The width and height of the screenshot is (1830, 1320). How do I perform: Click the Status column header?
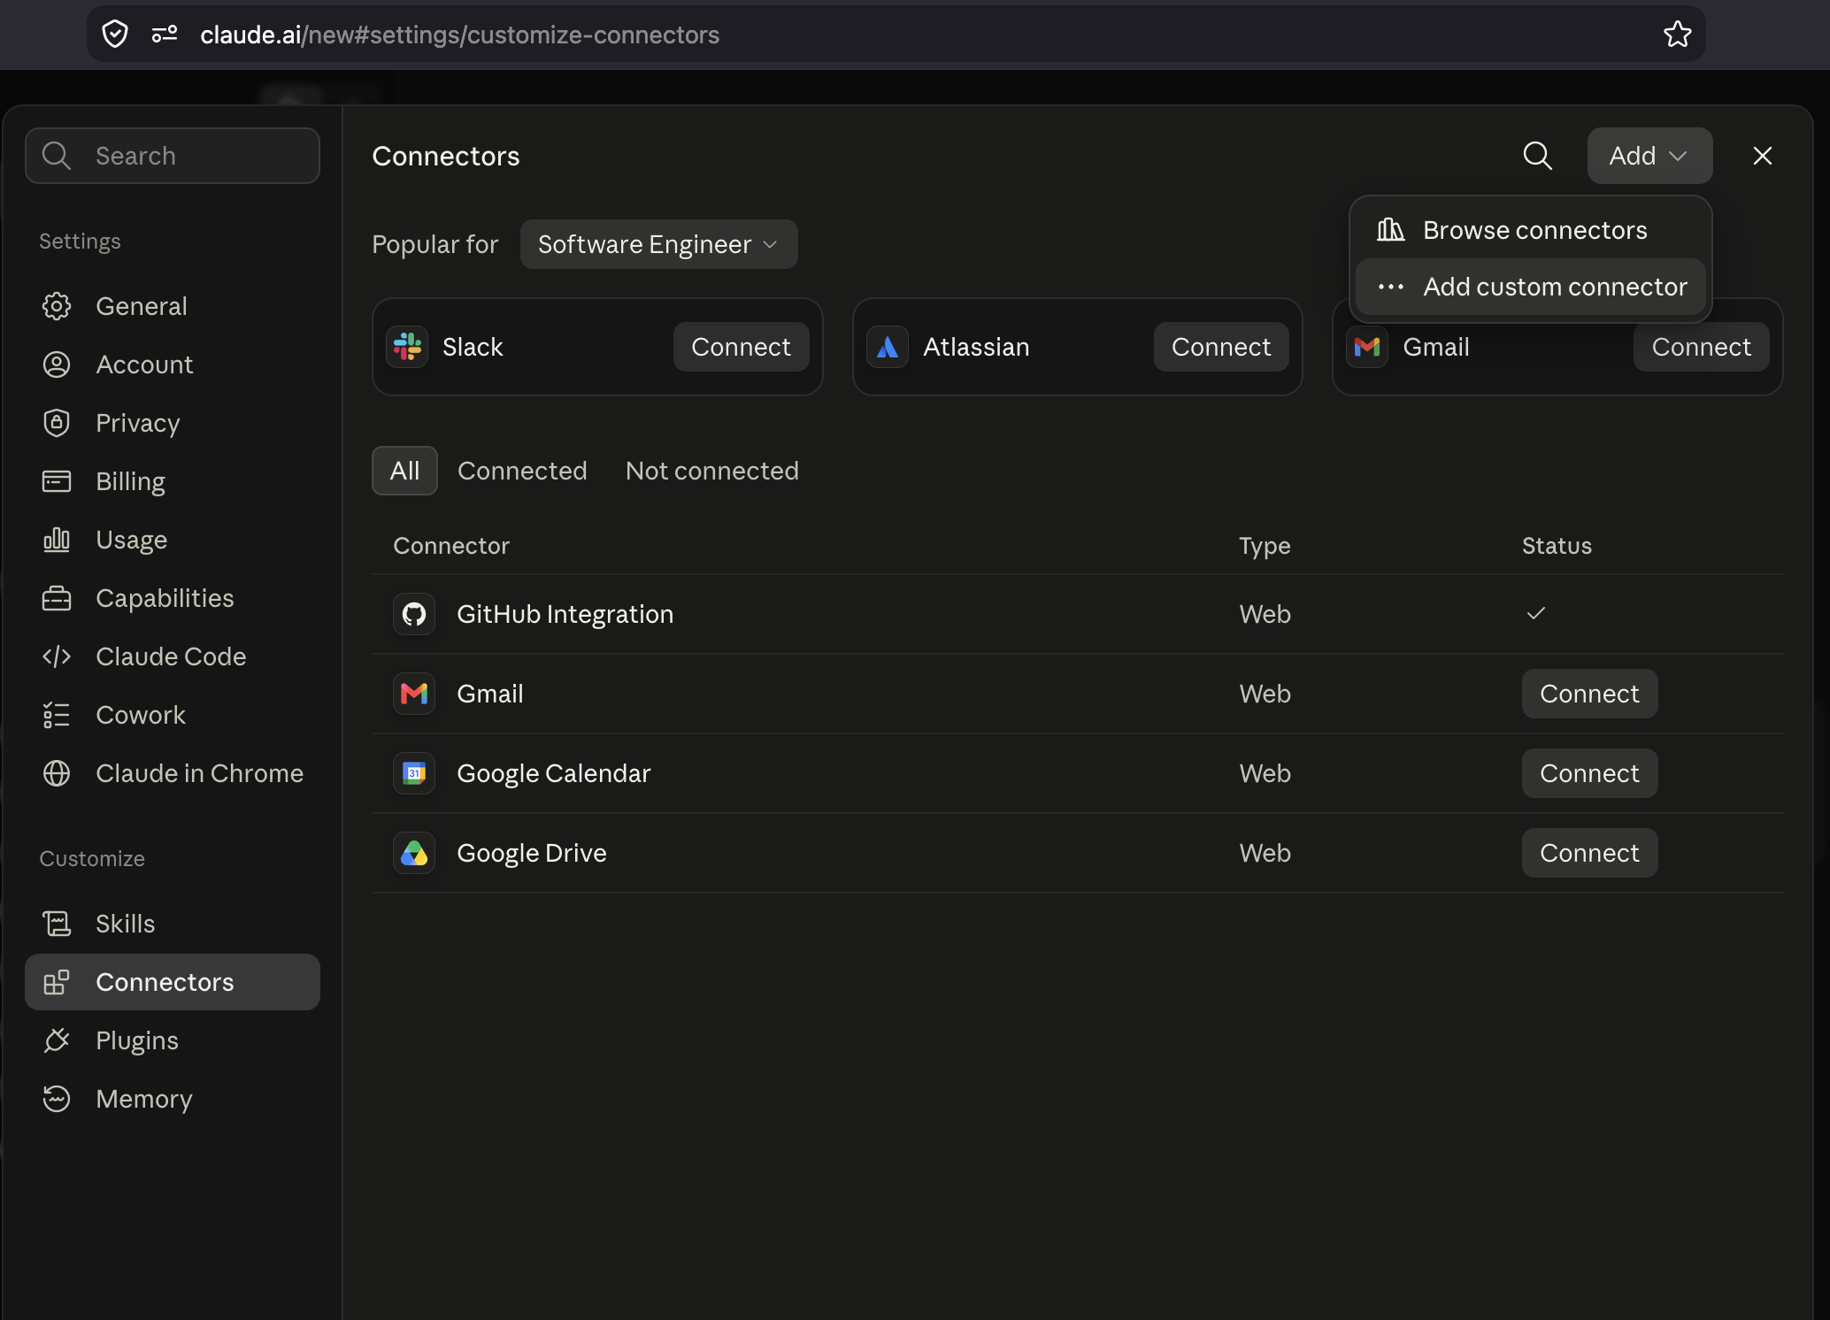tap(1557, 546)
